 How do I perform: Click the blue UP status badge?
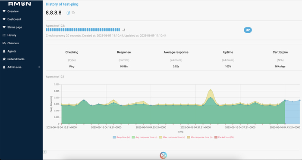pyautogui.click(x=248, y=30)
